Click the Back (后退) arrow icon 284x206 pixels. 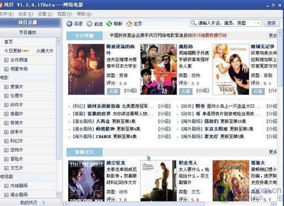click(x=69, y=24)
